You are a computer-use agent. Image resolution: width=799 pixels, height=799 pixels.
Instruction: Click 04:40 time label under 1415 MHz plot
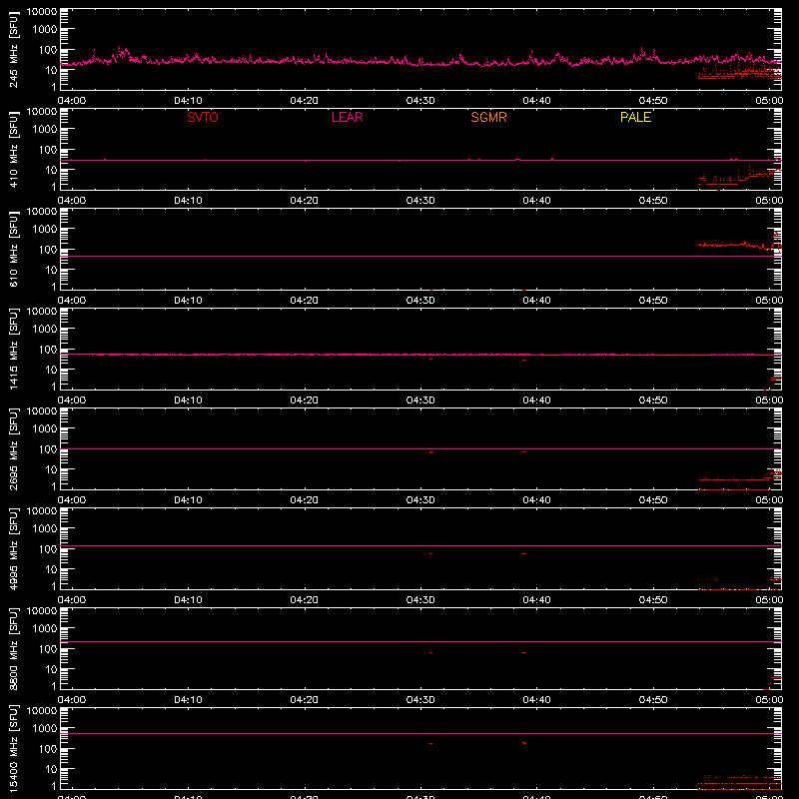pyautogui.click(x=536, y=400)
